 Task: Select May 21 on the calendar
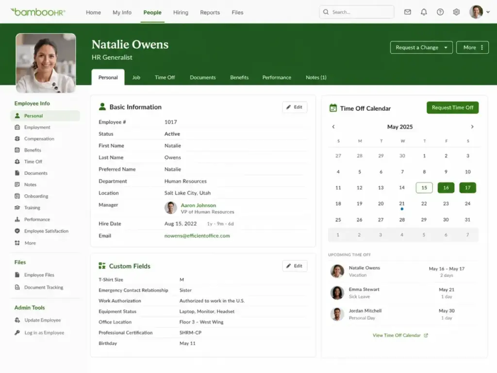(402, 203)
